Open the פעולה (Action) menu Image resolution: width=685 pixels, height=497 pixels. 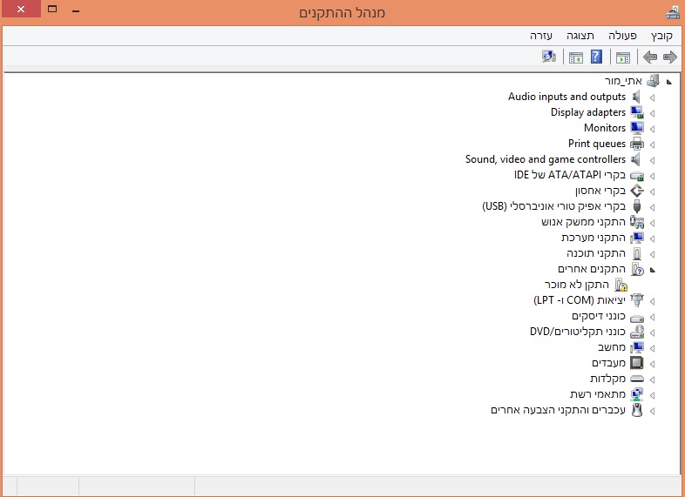tap(622, 36)
